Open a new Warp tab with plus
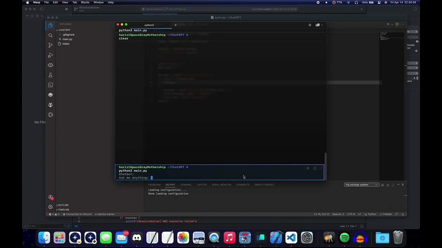Image resolution: width=442 pixels, height=248 pixels. (175, 25)
